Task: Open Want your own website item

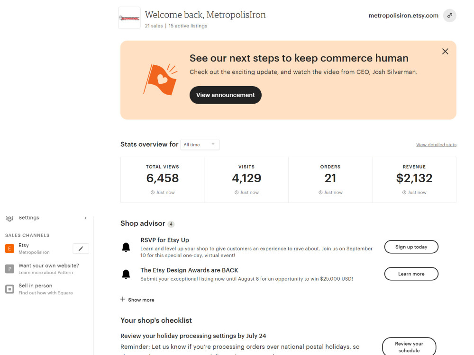Action: pos(49,269)
